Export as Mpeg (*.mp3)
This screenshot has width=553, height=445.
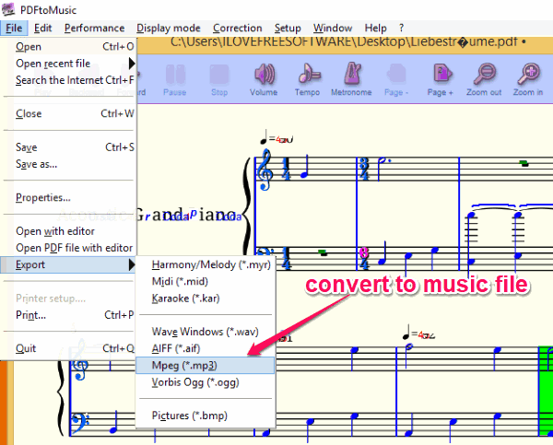206,366
